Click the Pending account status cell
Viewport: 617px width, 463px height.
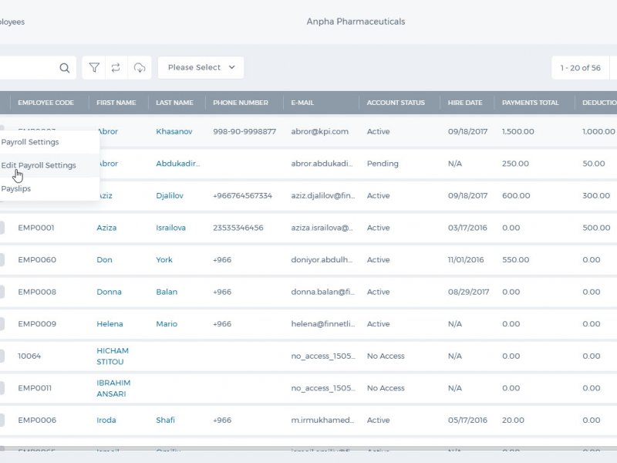point(383,164)
